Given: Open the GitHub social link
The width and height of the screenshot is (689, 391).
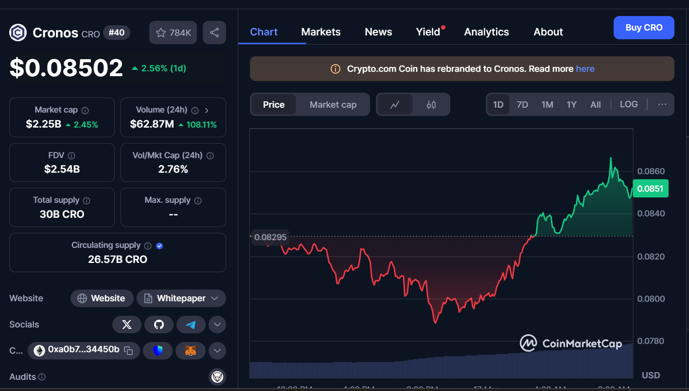Looking at the screenshot, I should [x=159, y=325].
